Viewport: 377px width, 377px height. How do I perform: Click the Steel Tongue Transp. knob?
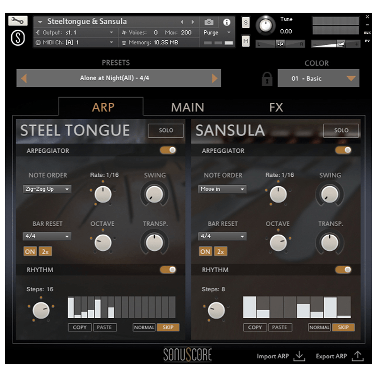tap(155, 243)
